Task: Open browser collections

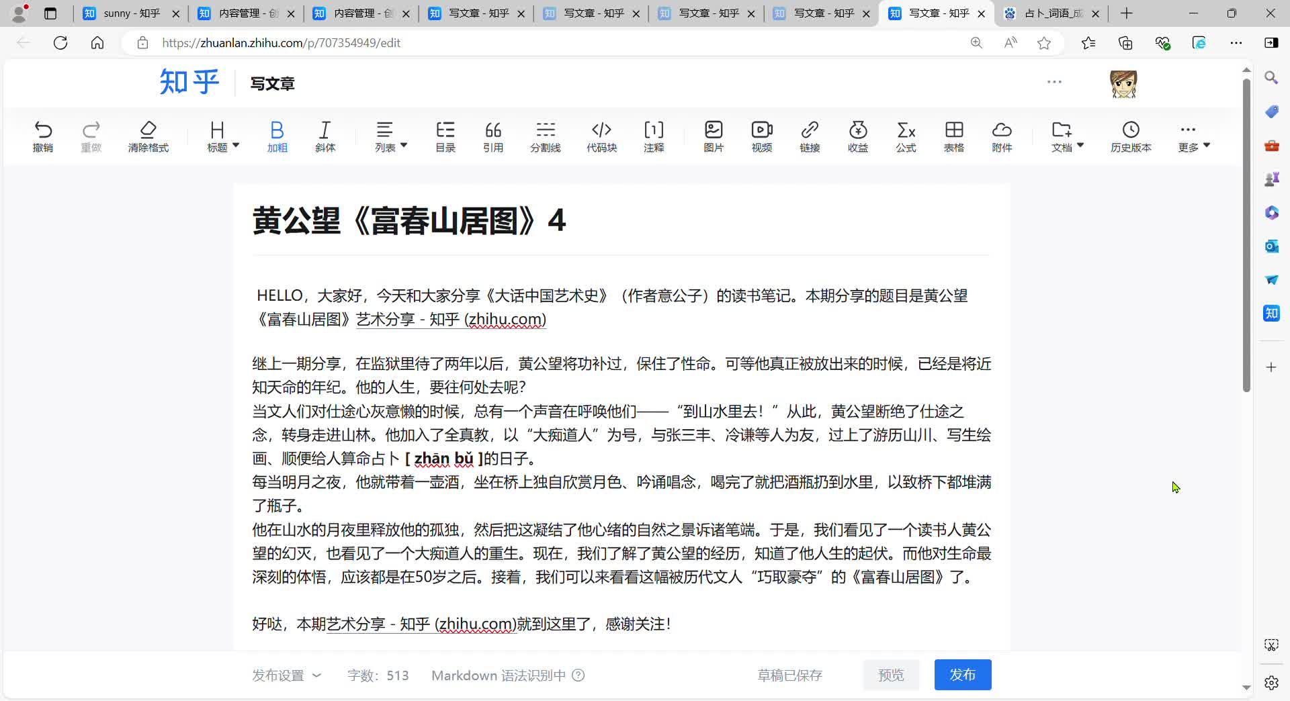Action: (x=1125, y=43)
